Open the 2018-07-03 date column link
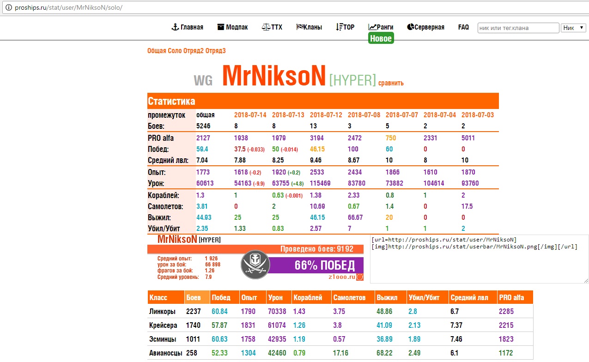The height and width of the screenshot is (362, 589). coord(478,115)
